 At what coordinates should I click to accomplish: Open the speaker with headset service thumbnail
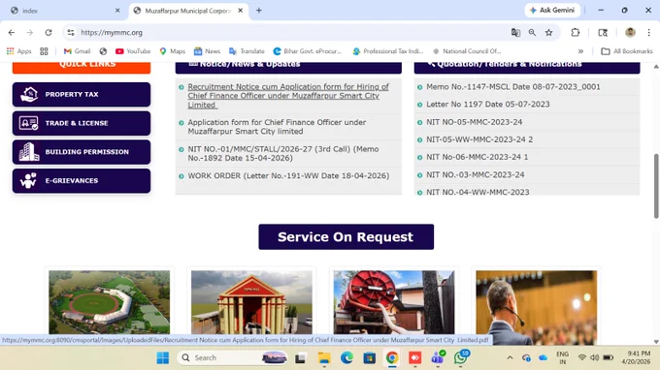pyautogui.click(x=536, y=307)
